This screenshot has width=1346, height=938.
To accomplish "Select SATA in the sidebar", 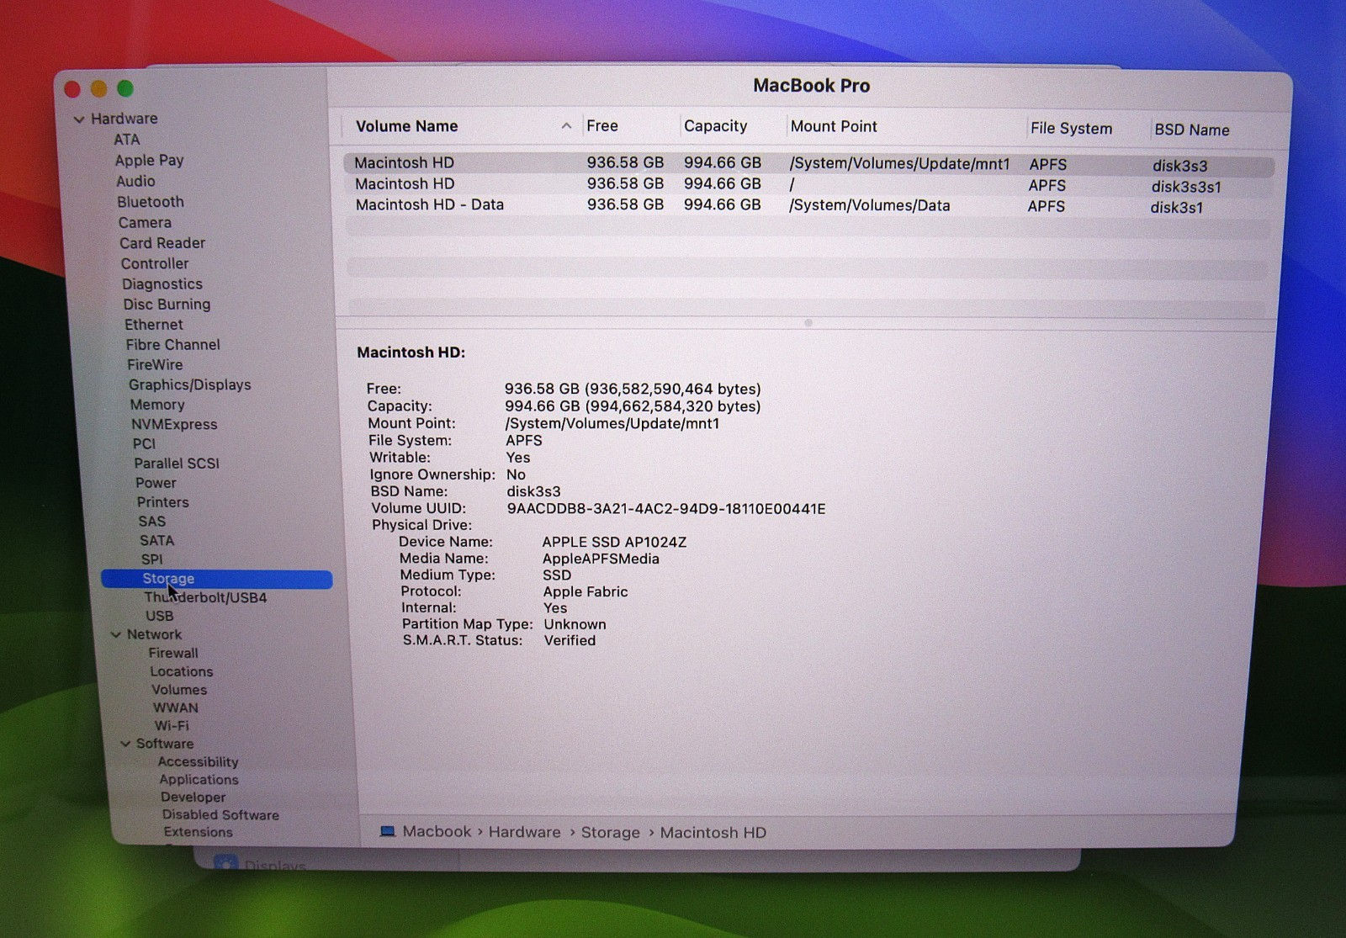I will click(x=157, y=541).
